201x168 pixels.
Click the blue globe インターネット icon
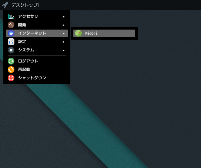(11, 33)
